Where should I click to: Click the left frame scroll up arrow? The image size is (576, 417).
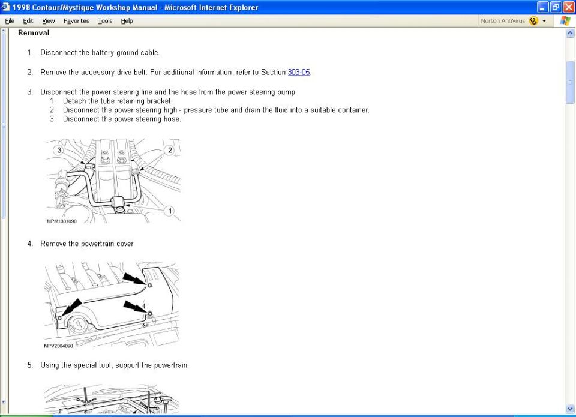[x=4, y=31]
